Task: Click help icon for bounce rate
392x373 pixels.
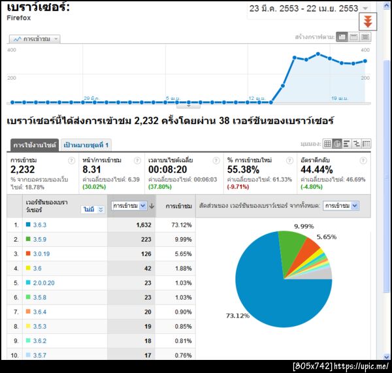Action: (363, 161)
